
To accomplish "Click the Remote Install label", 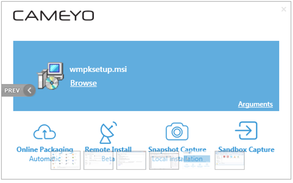I will point(108,149).
